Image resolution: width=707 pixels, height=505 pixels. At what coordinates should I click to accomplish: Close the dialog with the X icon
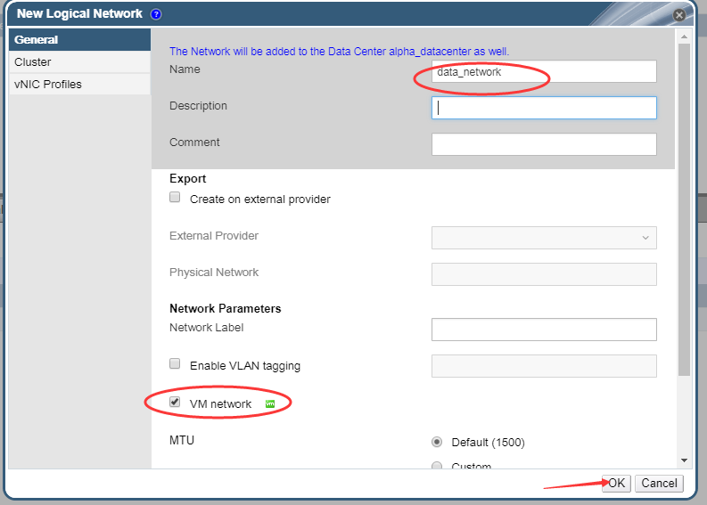click(x=679, y=15)
